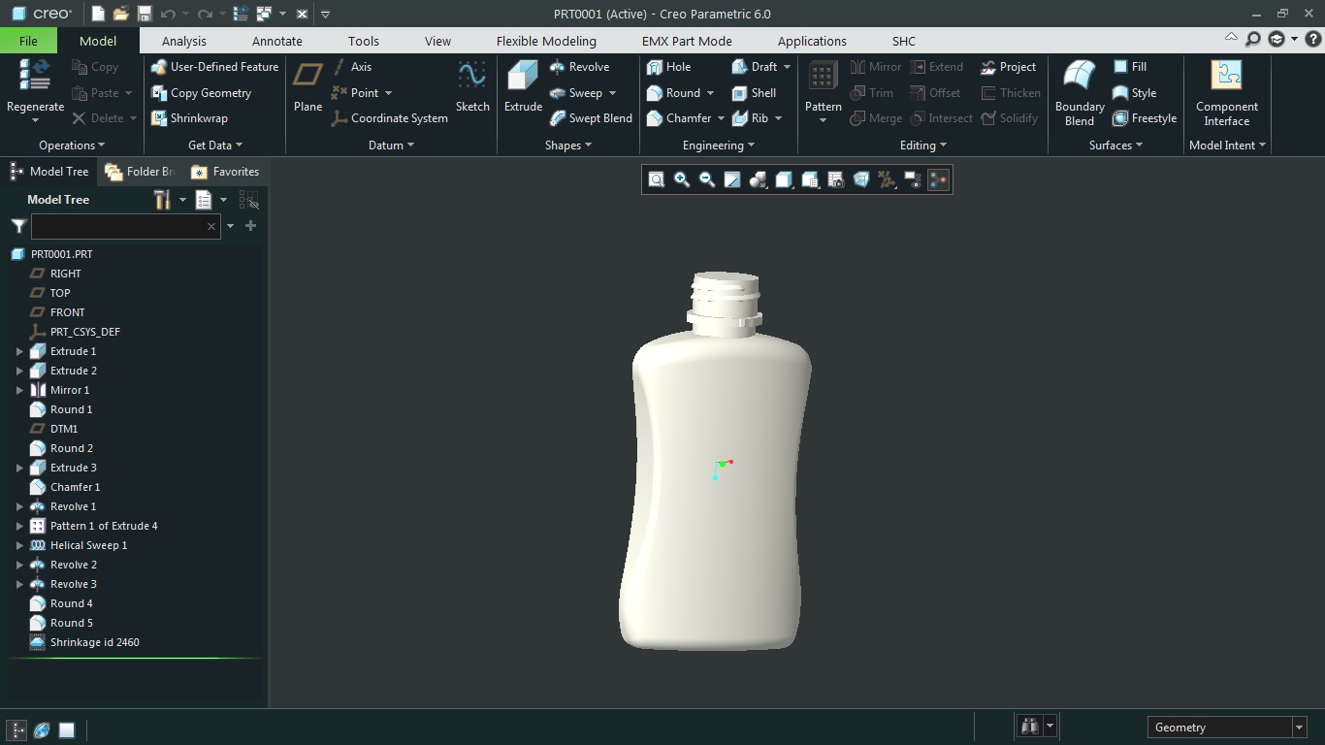Create Datum Axis
1325x745 pixels.
point(352,67)
